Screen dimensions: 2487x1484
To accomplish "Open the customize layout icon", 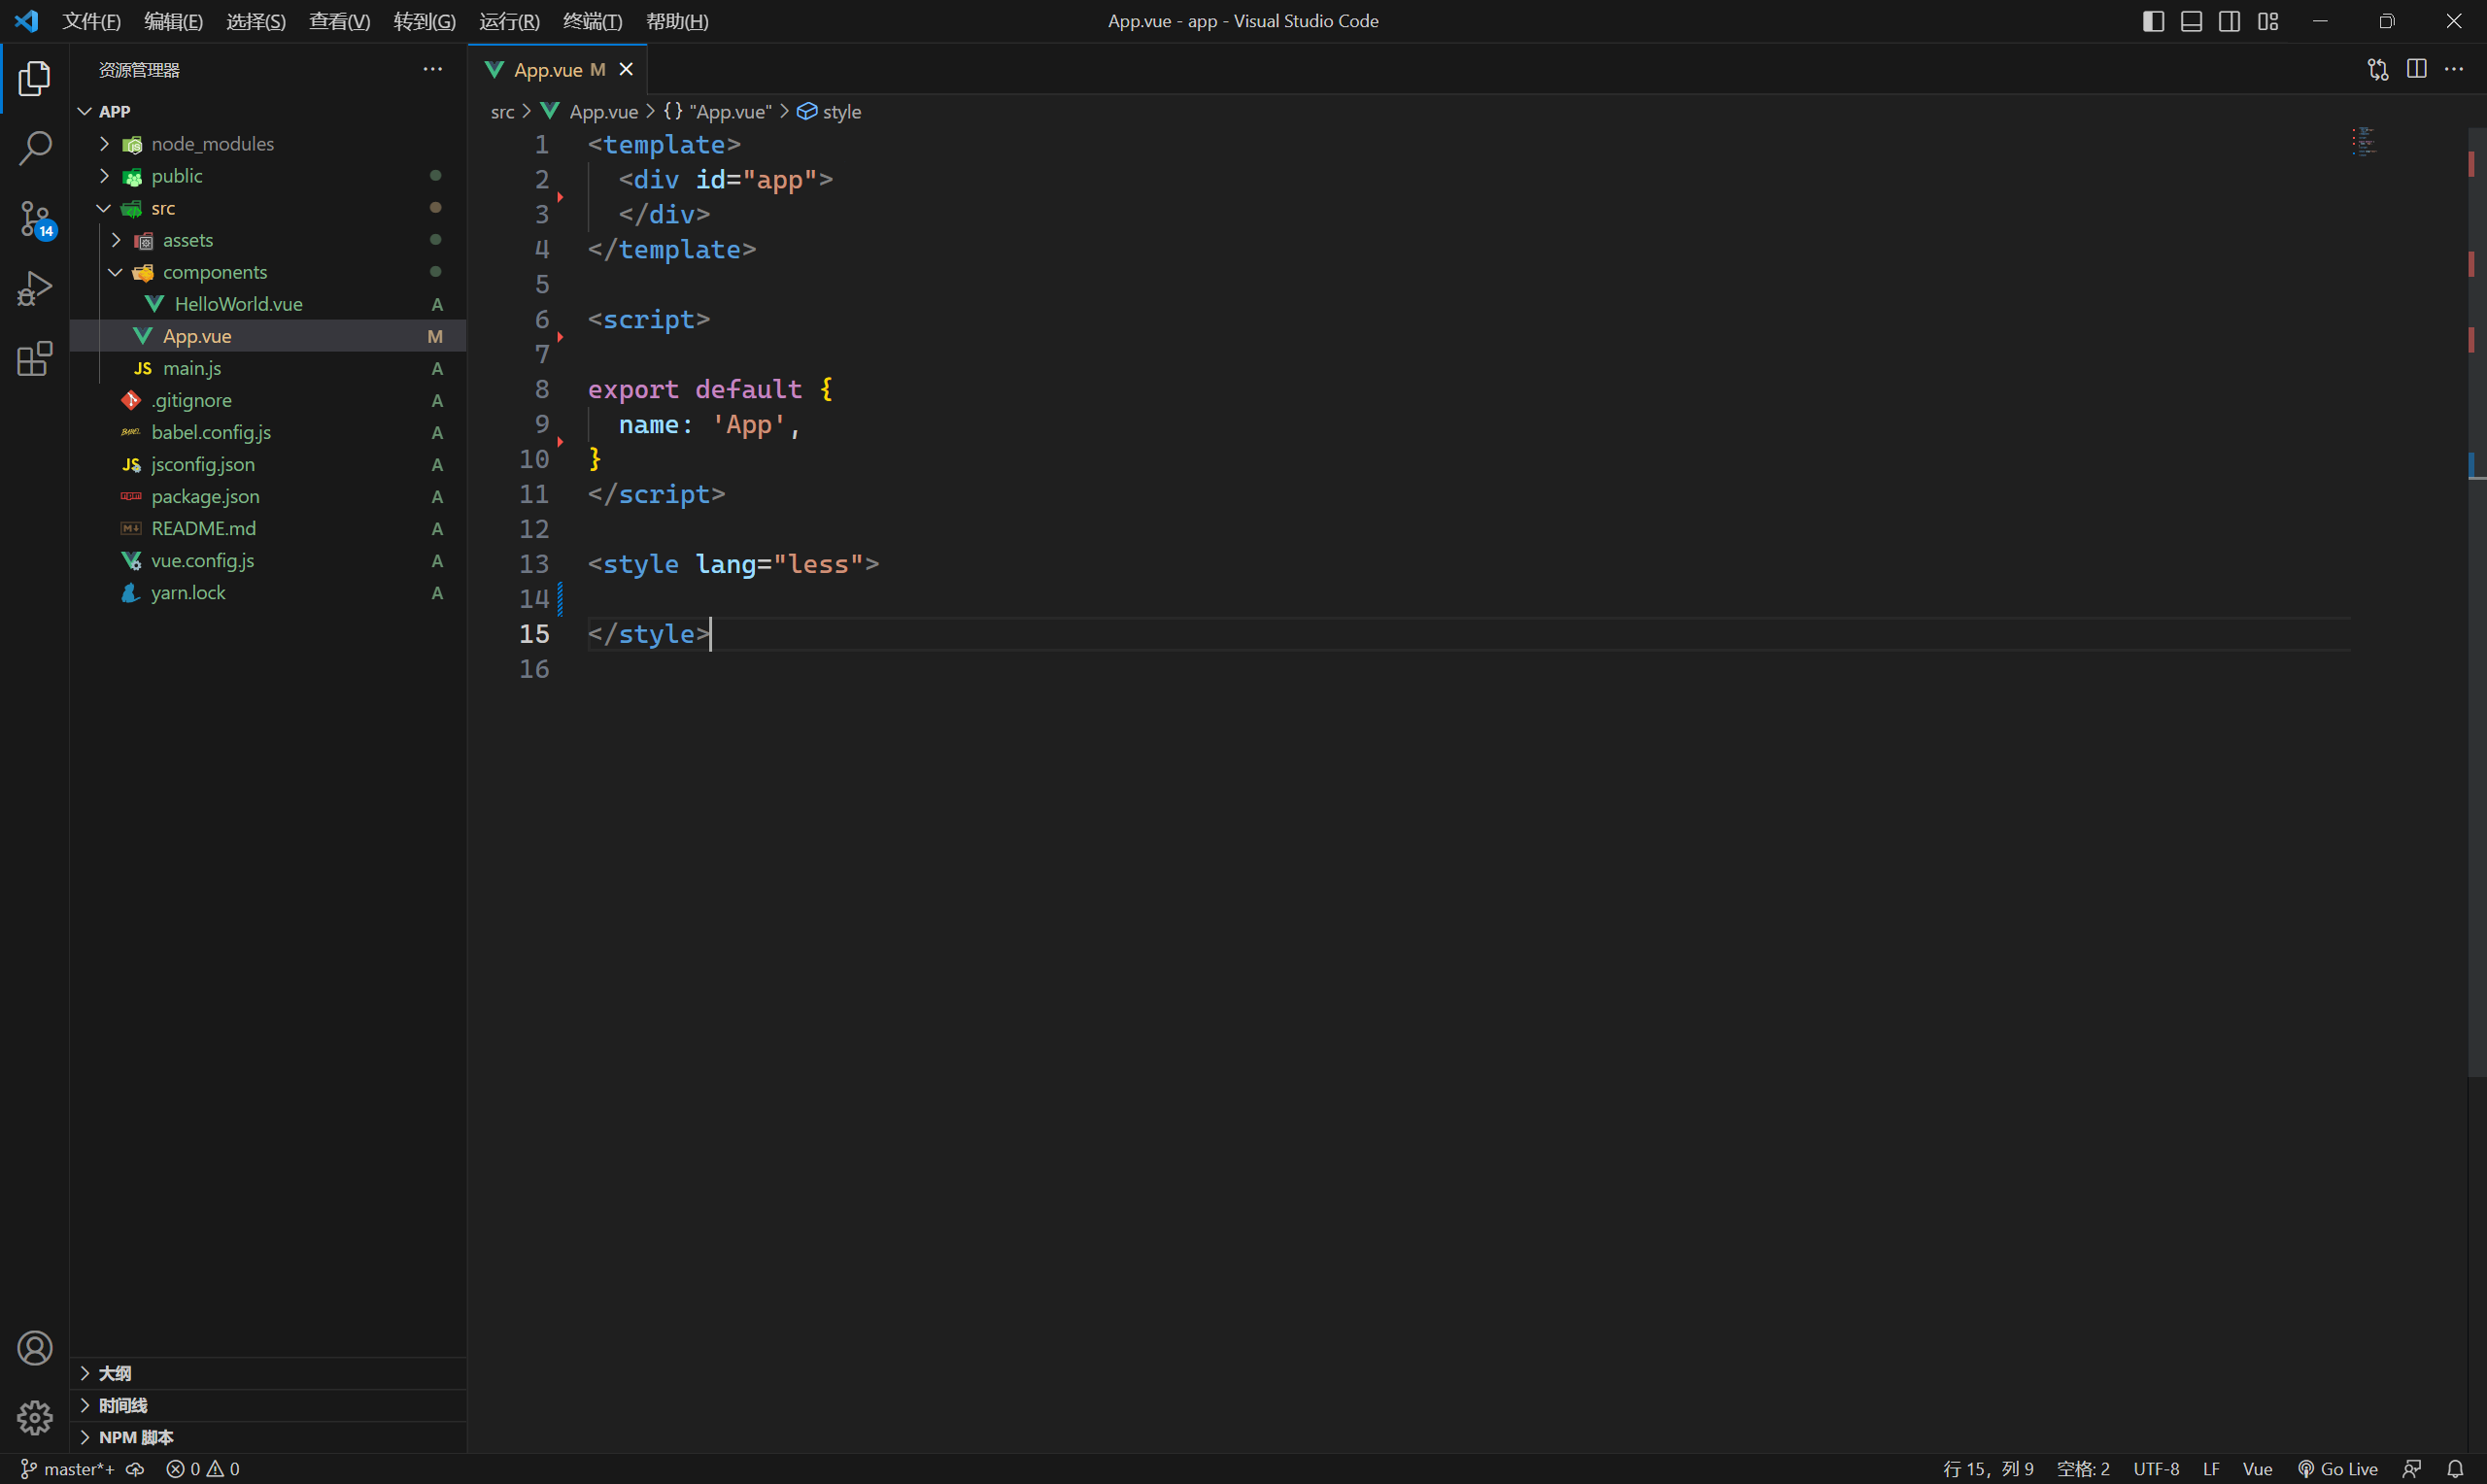I will [2268, 21].
